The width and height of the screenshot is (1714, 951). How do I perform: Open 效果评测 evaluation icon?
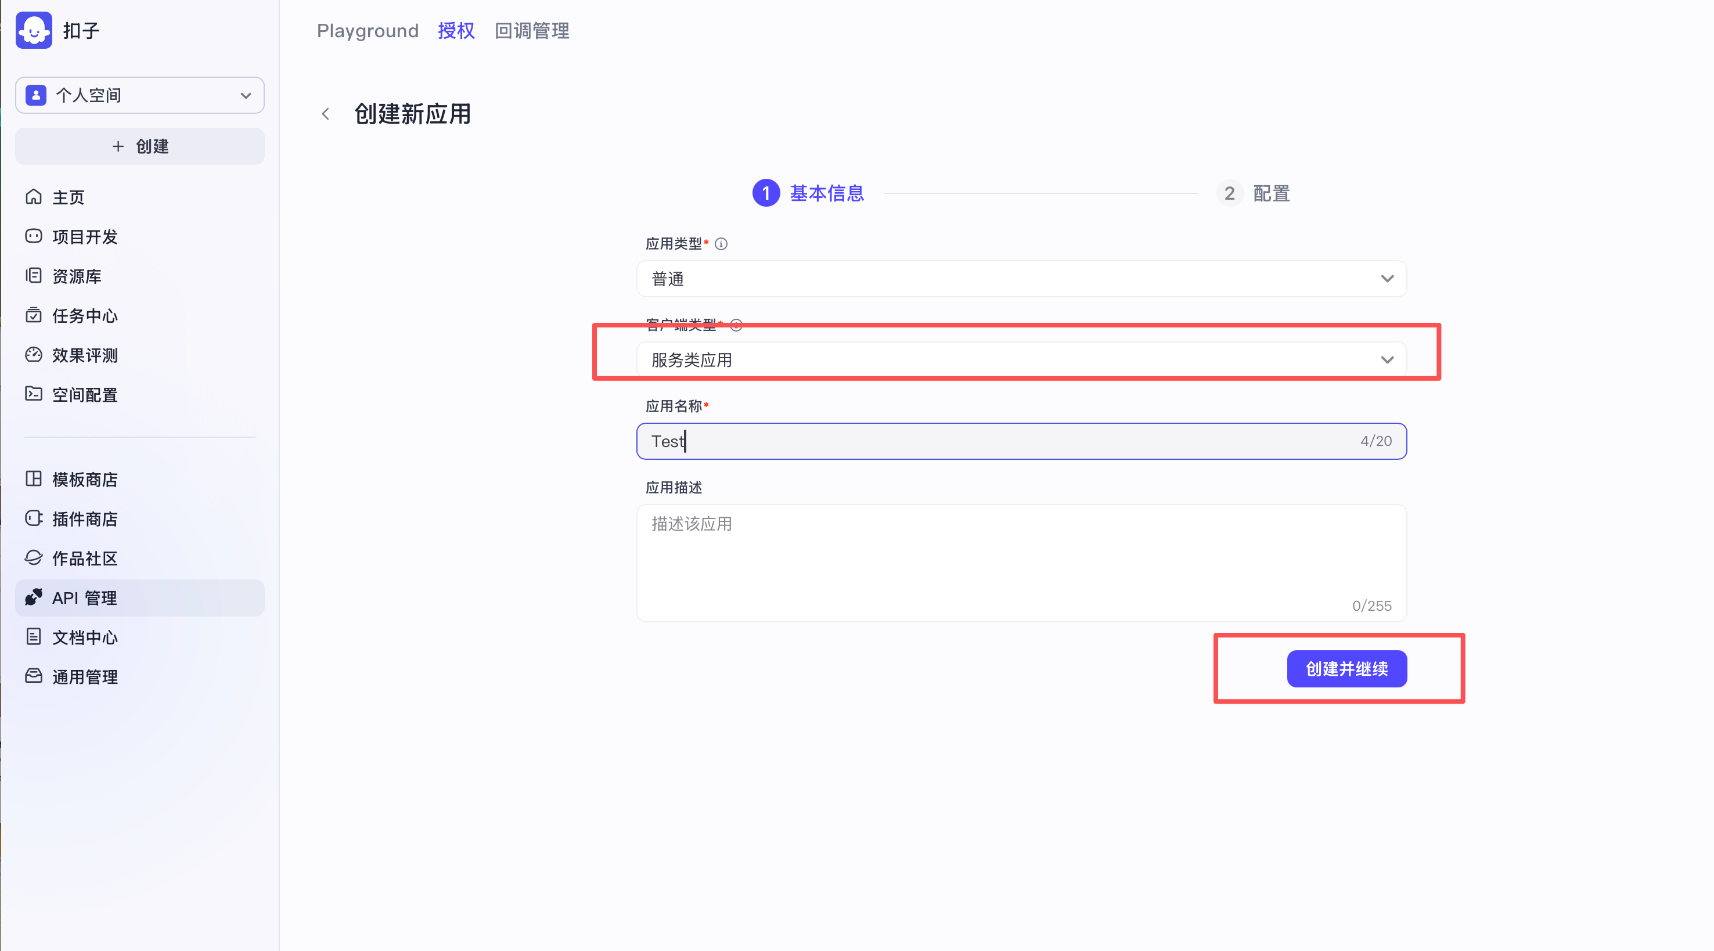point(33,355)
